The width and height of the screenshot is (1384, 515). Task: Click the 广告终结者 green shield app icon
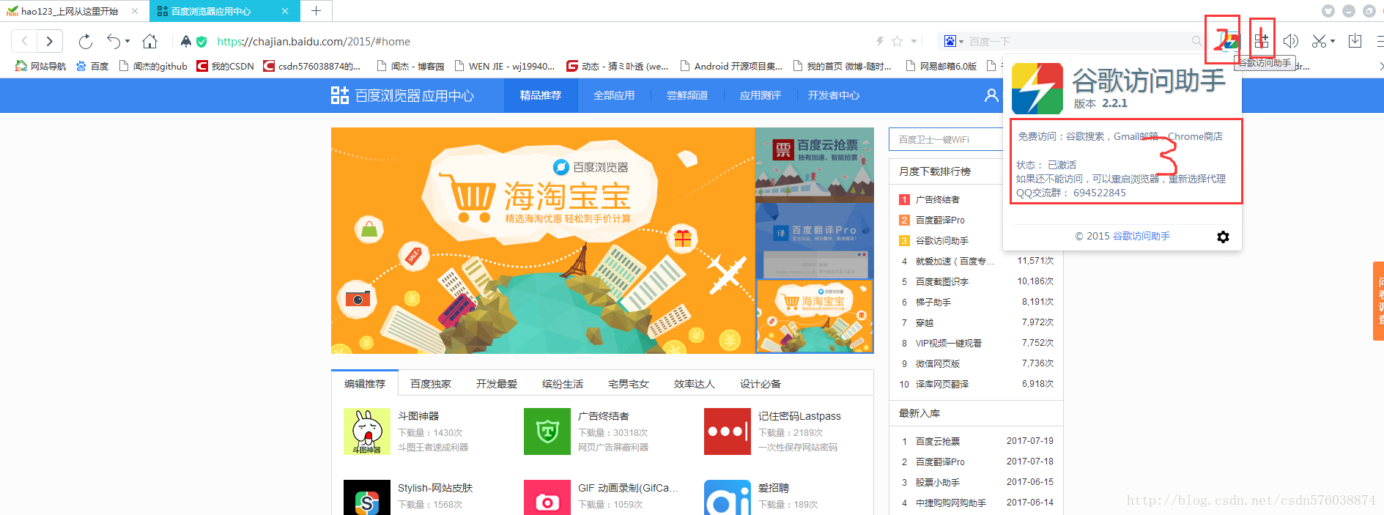click(x=547, y=431)
